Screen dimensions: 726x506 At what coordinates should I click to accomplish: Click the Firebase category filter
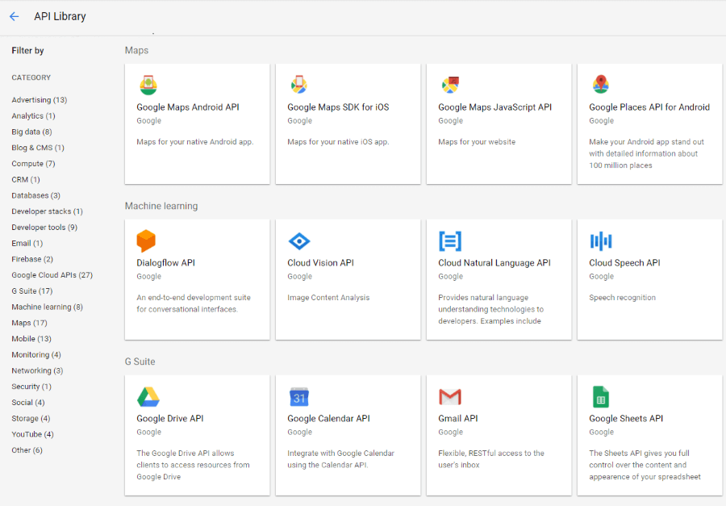pos(31,259)
